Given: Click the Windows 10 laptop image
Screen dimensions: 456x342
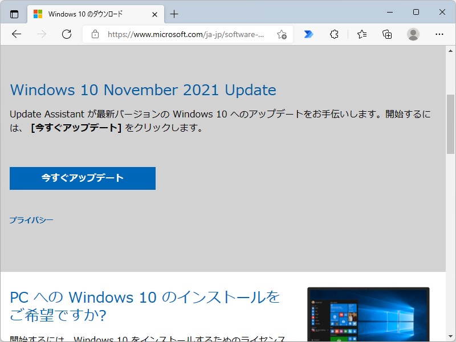Looking at the screenshot, I should [368, 314].
